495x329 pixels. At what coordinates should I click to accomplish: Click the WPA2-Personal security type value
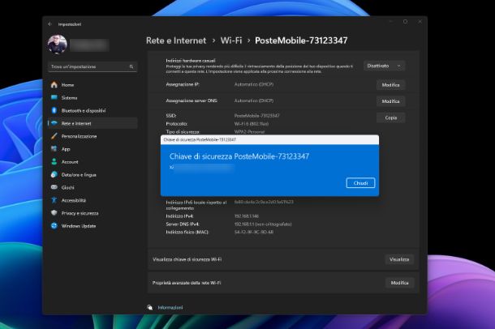point(249,132)
